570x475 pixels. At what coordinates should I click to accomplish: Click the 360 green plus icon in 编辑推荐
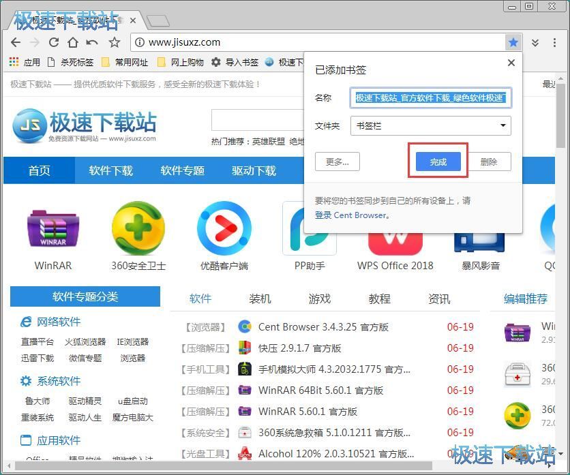click(517, 416)
